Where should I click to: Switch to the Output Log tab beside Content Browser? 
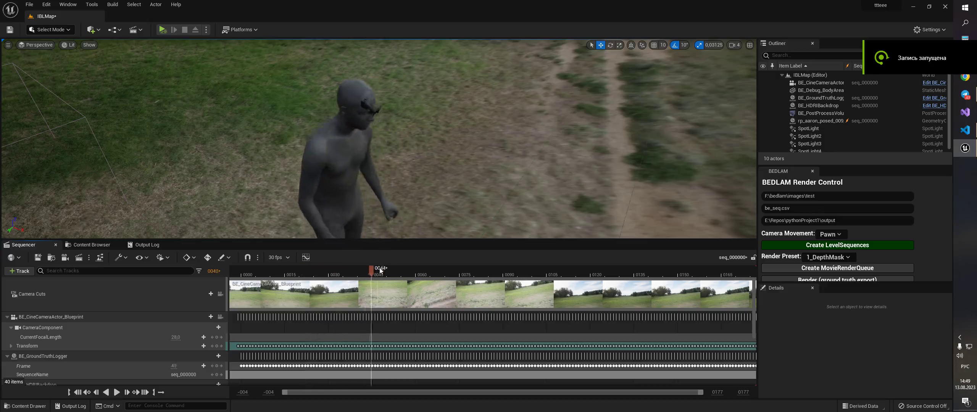[x=143, y=245]
